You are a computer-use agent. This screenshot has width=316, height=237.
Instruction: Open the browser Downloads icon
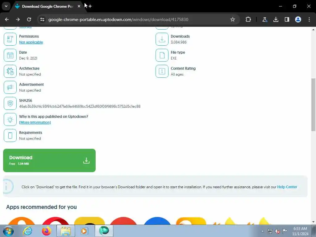[x=276, y=19]
